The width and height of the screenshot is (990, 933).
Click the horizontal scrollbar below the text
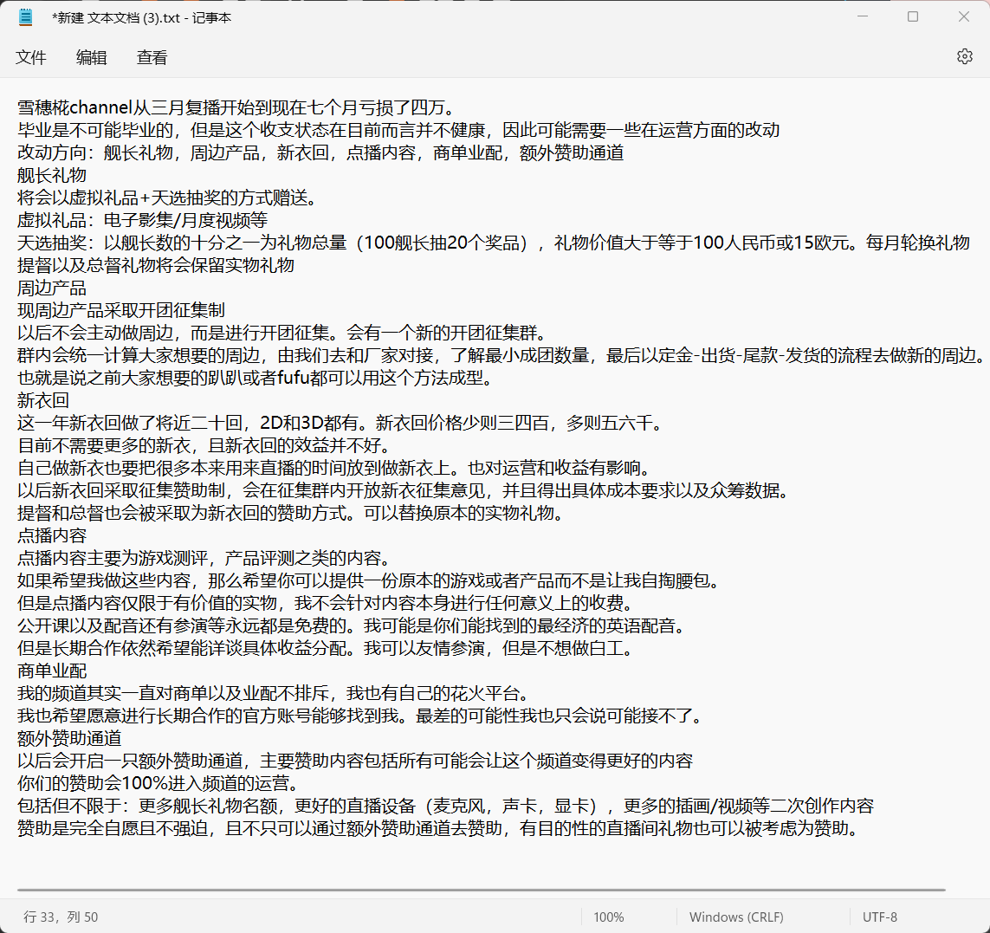[x=481, y=890]
